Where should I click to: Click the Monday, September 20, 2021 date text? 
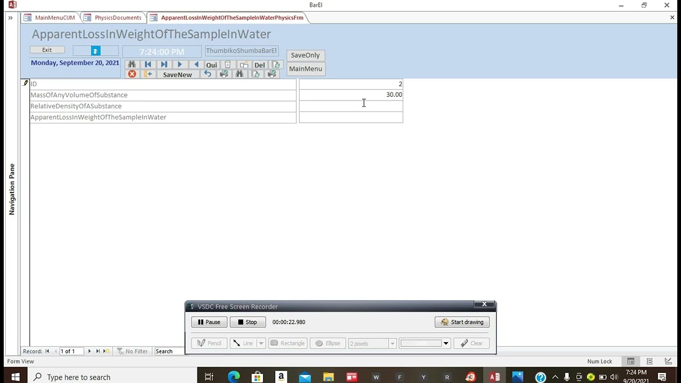[x=75, y=63]
